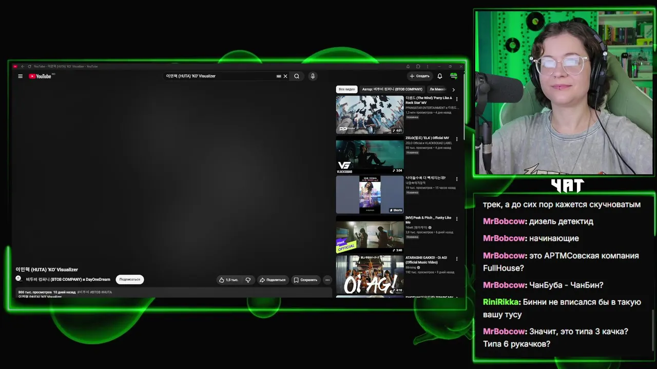Select the 'Автор: BTOB COMPANY' filter chip
The image size is (657, 369).
(392, 89)
